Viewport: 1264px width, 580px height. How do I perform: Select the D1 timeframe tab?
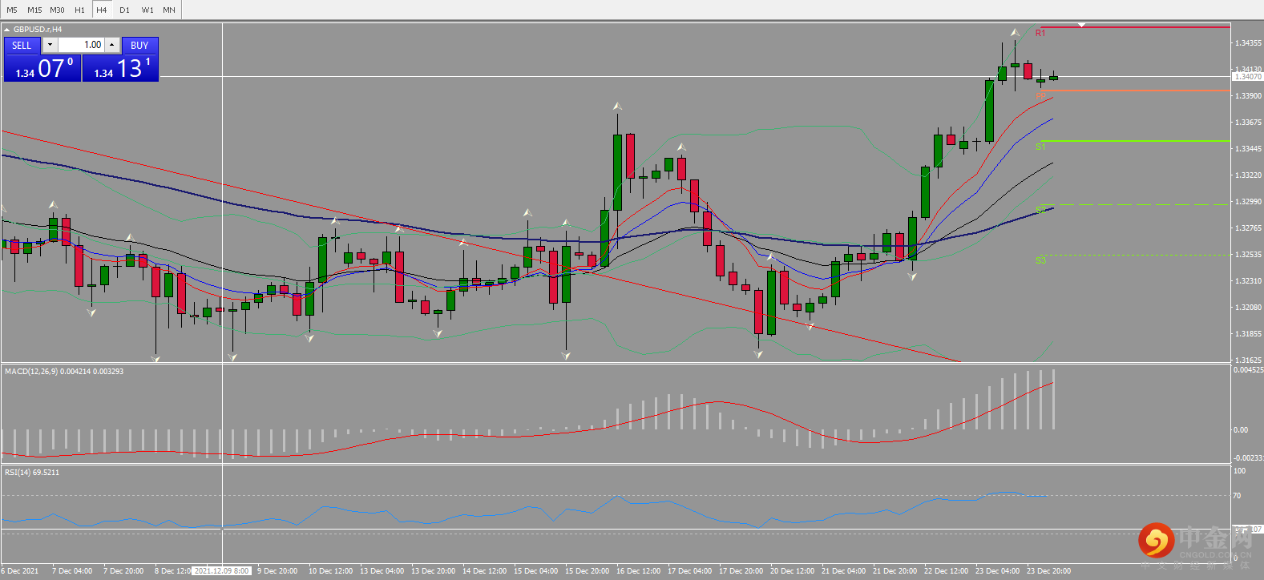[124, 10]
